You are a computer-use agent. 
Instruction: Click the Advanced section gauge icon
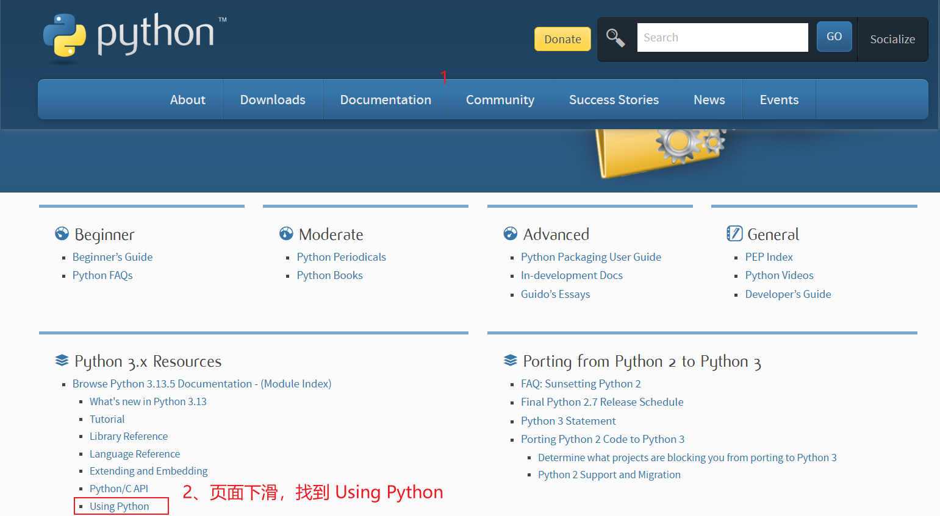point(511,234)
